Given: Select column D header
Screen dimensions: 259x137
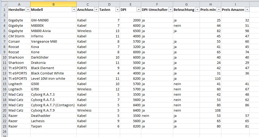Looking at the screenshot, I should [109, 5].
